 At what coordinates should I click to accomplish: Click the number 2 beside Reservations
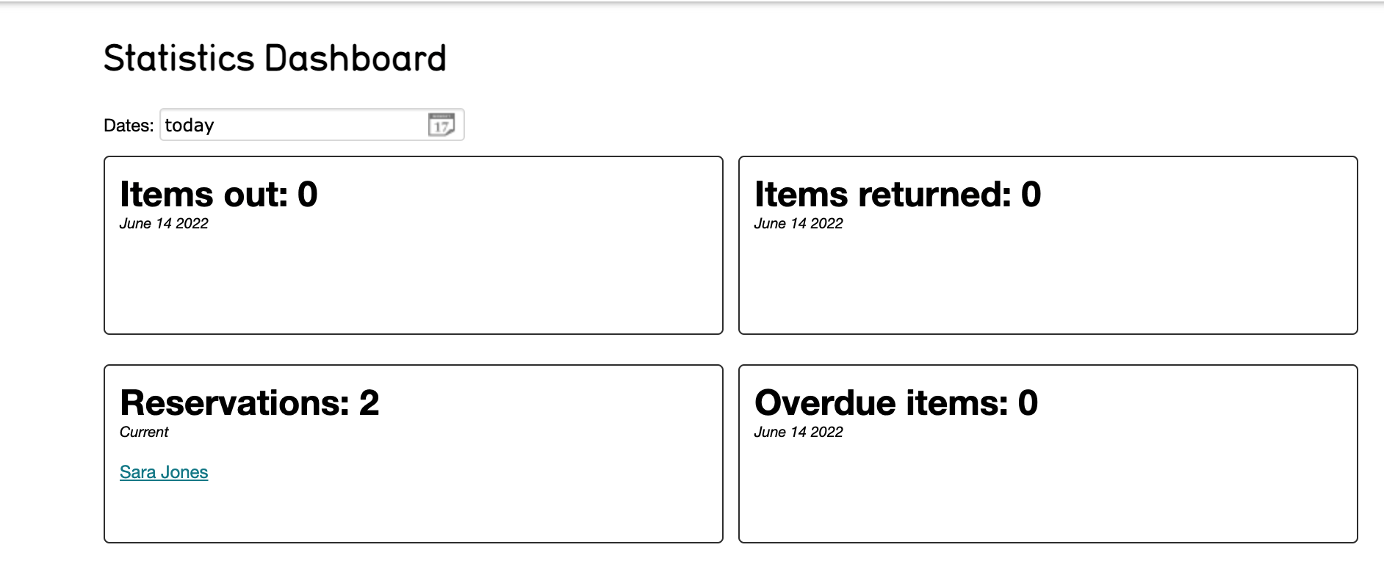click(x=369, y=403)
